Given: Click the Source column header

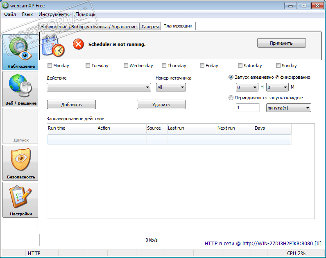Looking at the screenshot, I should click(157, 128).
